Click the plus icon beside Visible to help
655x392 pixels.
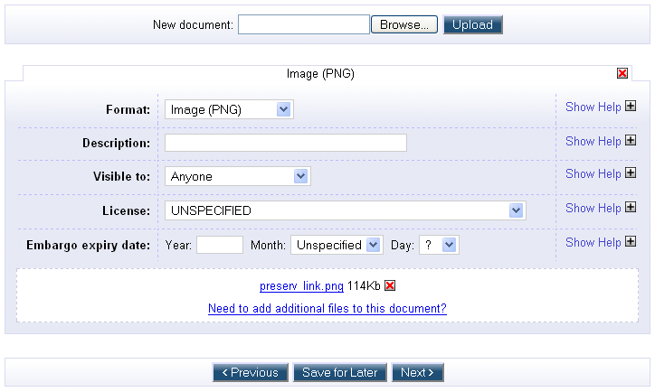[x=631, y=173]
